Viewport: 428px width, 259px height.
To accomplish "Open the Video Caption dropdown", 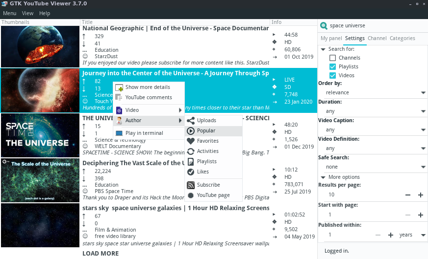I will pyautogui.click(x=376, y=130).
